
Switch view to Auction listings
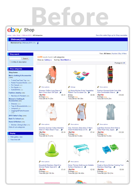(x=115, y=53)
